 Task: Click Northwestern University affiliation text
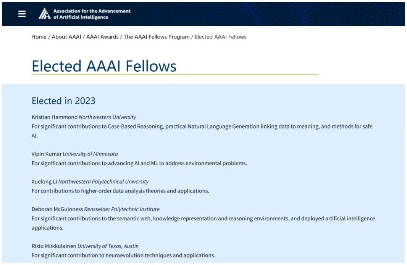[x=107, y=117]
